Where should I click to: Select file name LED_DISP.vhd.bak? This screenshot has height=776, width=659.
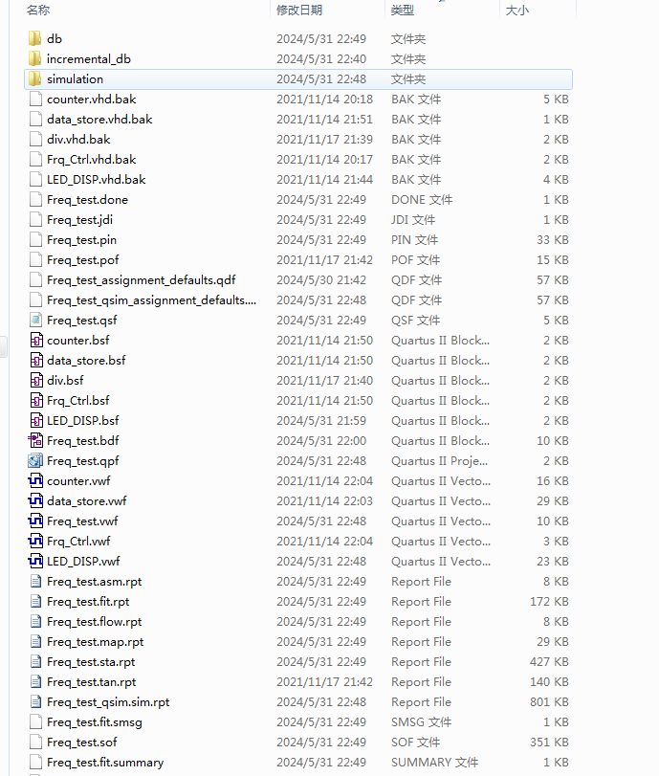pyautogui.click(x=96, y=180)
